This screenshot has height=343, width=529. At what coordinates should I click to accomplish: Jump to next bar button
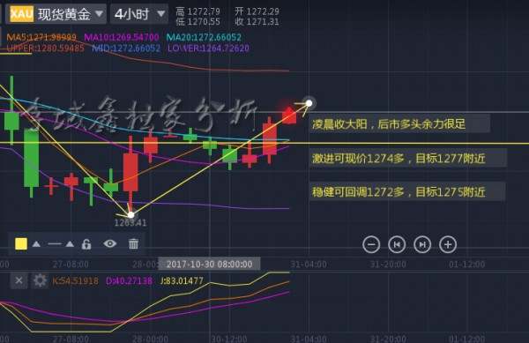(422, 244)
